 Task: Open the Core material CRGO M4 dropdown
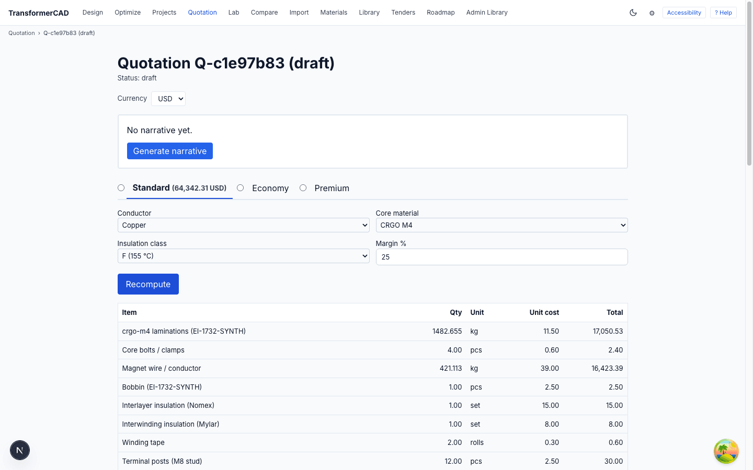tap(501, 225)
